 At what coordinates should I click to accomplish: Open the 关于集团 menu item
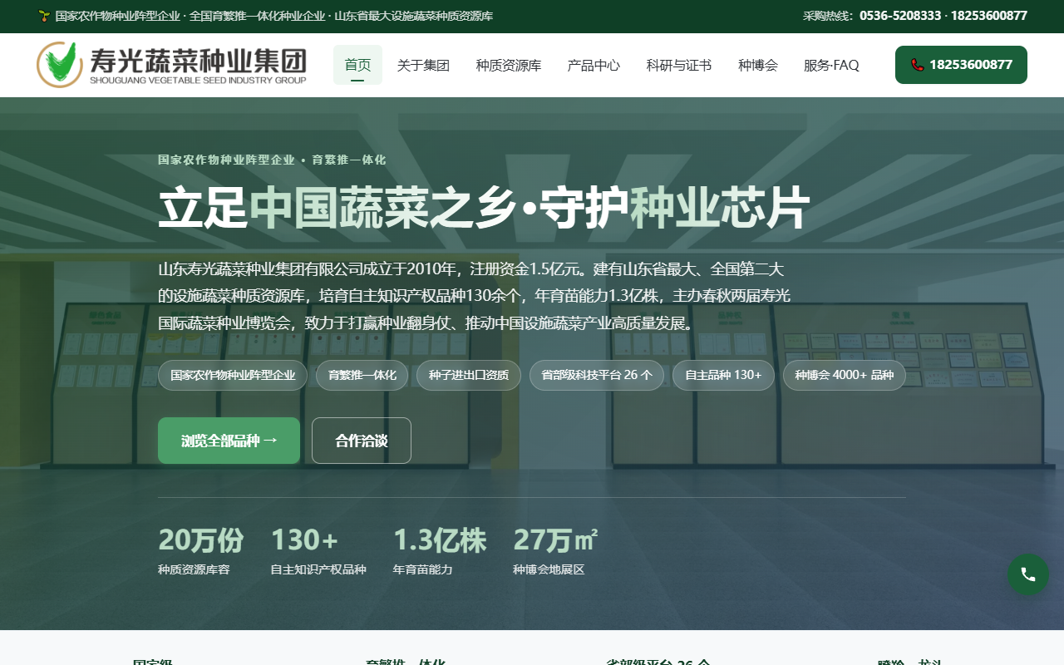click(423, 65)
